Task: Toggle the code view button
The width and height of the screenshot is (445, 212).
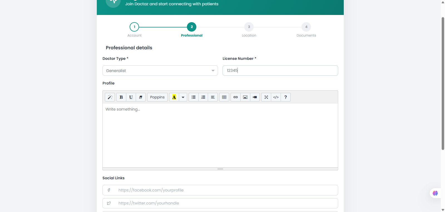Action: point(276,97)
